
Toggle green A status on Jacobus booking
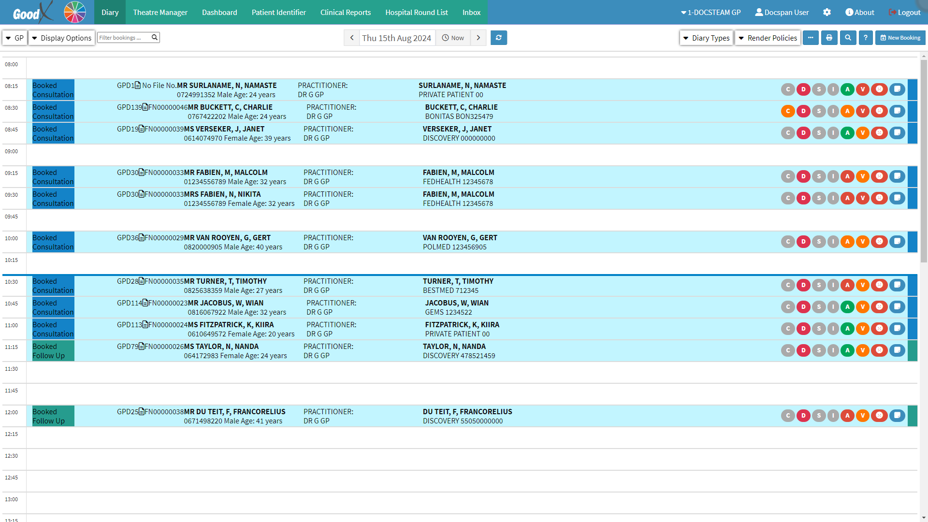[x=847, y=307]
